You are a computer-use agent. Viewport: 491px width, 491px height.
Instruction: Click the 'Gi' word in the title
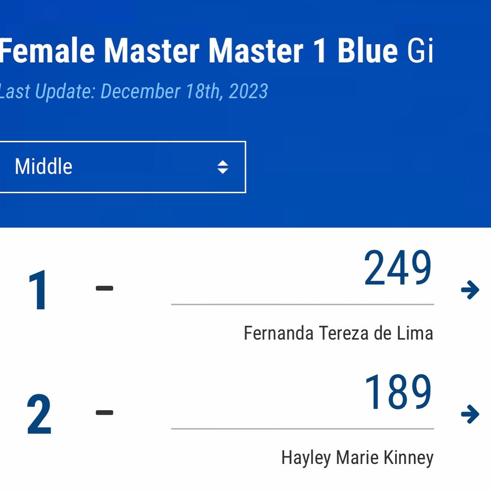pos(420,51)
